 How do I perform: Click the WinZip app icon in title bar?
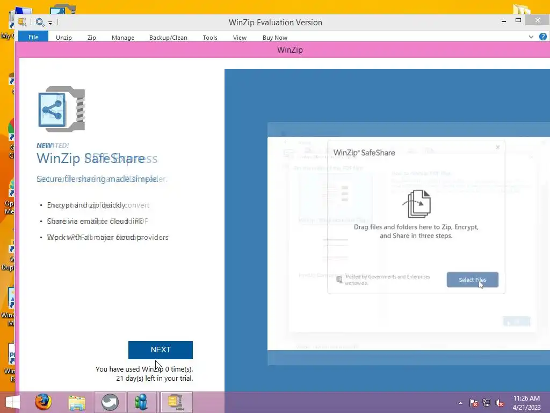(x=23, y=22)
